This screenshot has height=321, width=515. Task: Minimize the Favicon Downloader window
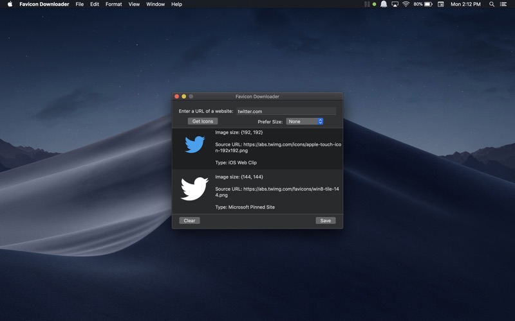tap(184, 96)
